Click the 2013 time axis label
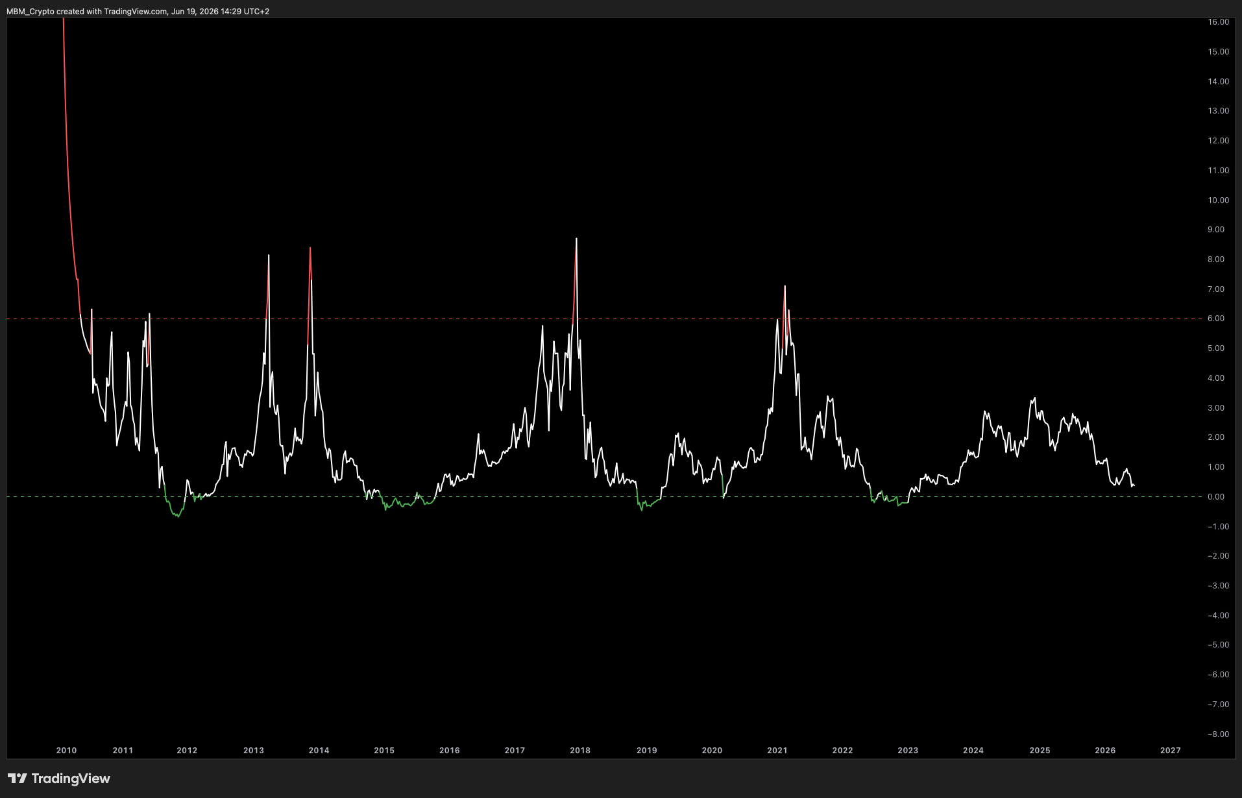This screenshot has width=1242, height=798. point(254,751)
